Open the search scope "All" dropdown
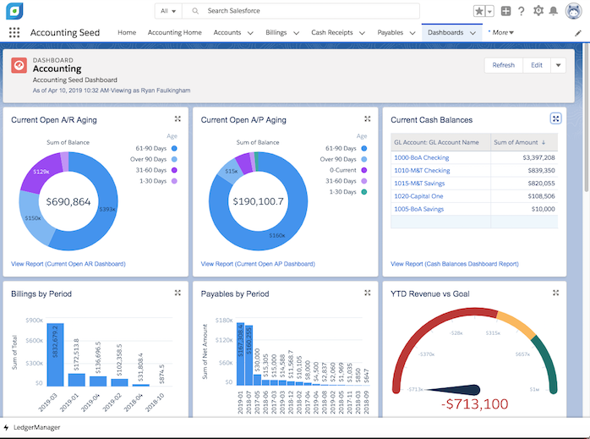590x439 pixels. click(x=168, y=11)
